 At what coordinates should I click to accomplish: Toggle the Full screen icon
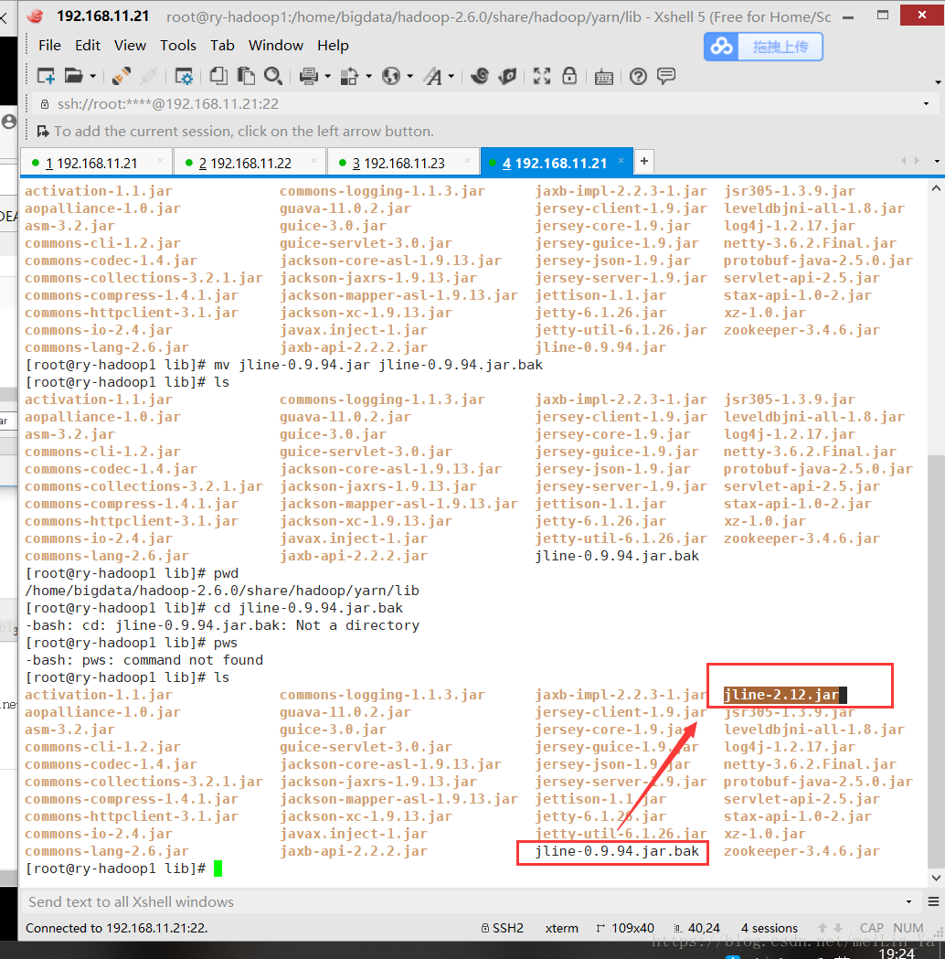(x=542, y=77)
